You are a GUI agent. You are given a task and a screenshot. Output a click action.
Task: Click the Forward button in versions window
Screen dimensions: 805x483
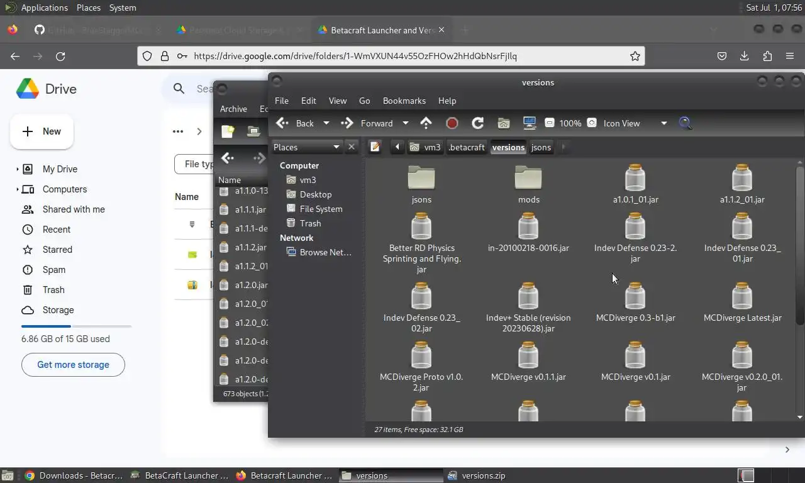[x=367, y=123]
